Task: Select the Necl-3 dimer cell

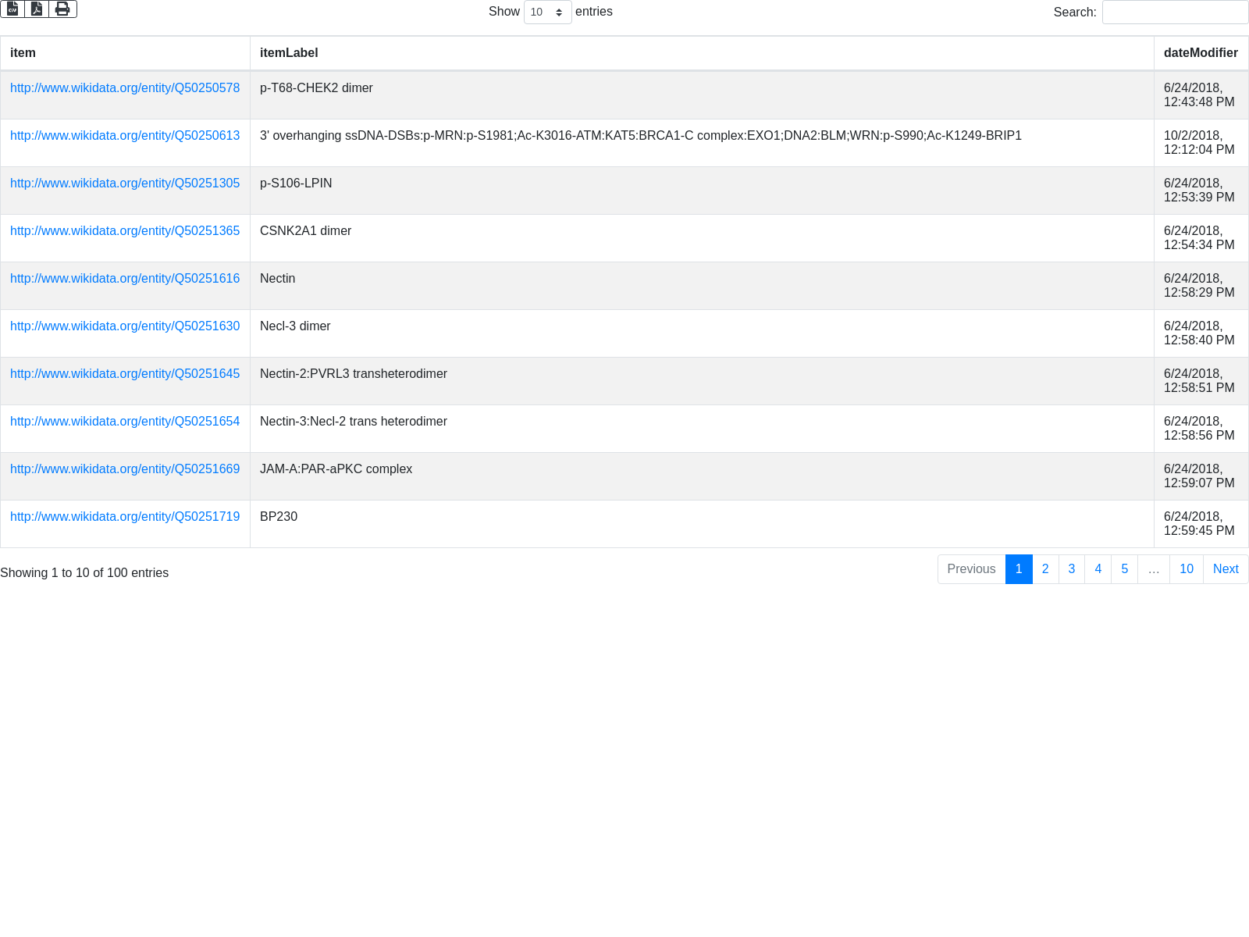Action: (702, 333)
